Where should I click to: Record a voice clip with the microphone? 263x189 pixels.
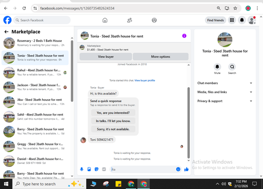(82, 169)
